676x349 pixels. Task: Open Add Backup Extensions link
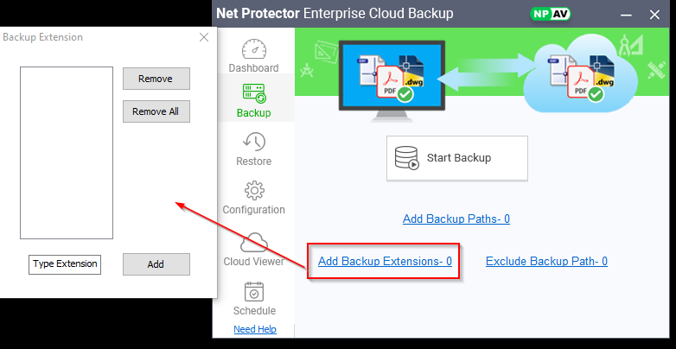385,261
